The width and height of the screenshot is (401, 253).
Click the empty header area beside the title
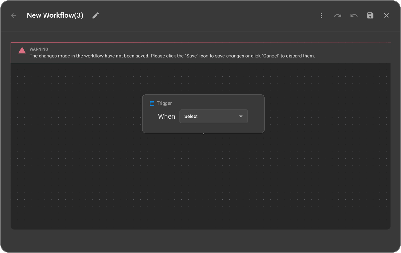[x=204, y=15]
